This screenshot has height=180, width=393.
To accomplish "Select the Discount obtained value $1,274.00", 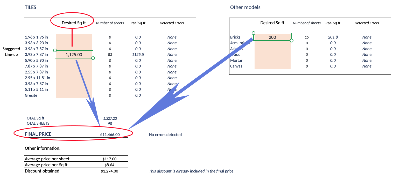I will (x=110, y=171).
